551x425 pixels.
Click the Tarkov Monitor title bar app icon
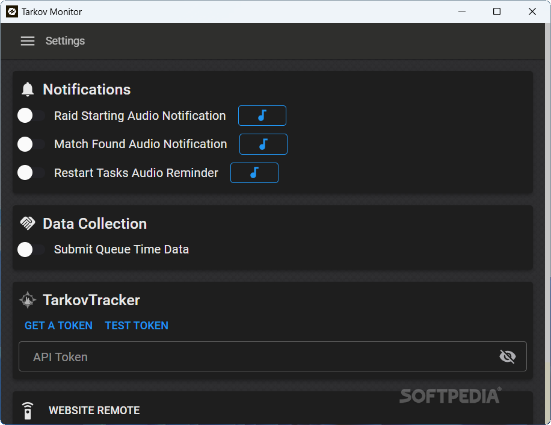coord(12,11)
